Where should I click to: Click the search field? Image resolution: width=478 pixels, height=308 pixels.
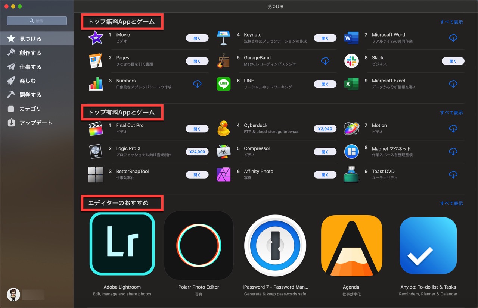coord(37,21)
